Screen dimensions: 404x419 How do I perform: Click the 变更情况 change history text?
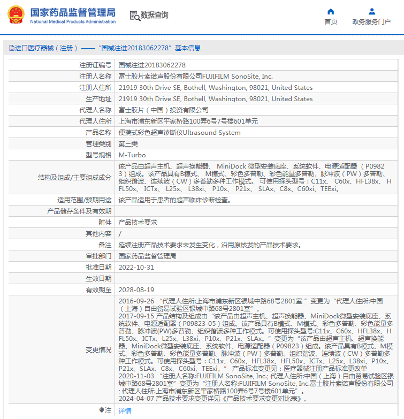point(256,350)
